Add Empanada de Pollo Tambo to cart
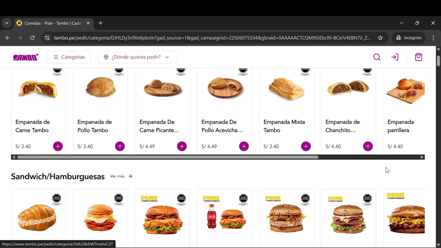The image size is (441, 248). pyautogui.click(x=120, y=146)
